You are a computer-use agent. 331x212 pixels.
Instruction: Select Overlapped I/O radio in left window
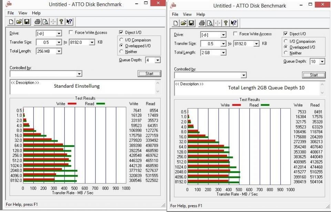click(121, 46)
